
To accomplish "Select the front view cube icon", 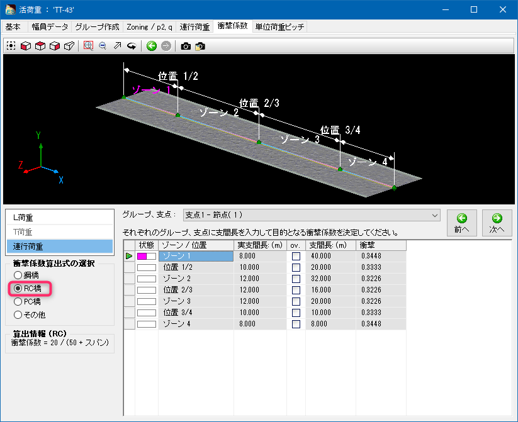I will click(x=26, y=46).
